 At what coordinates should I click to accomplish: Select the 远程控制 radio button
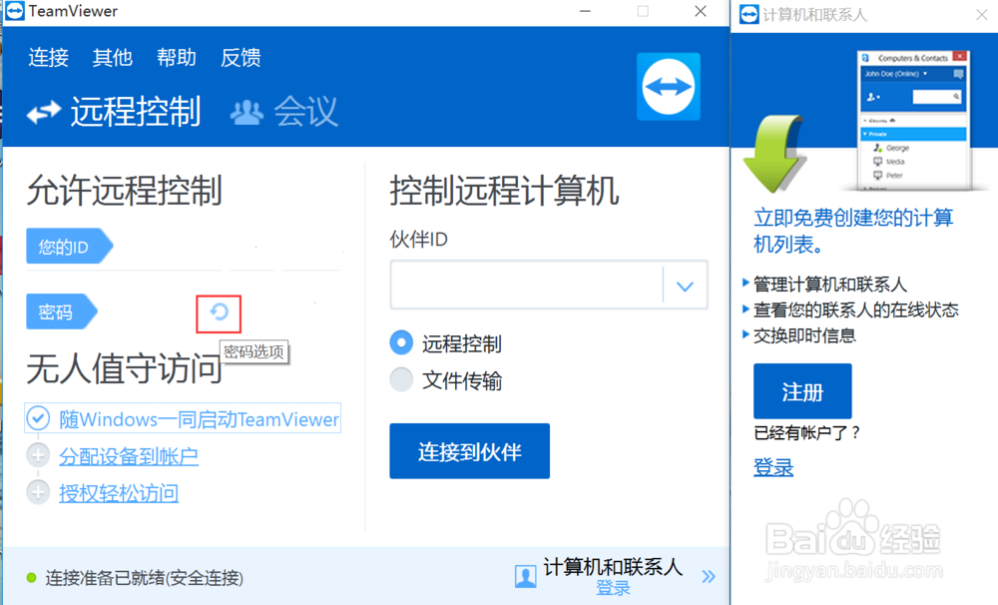(x=401, y=342)
